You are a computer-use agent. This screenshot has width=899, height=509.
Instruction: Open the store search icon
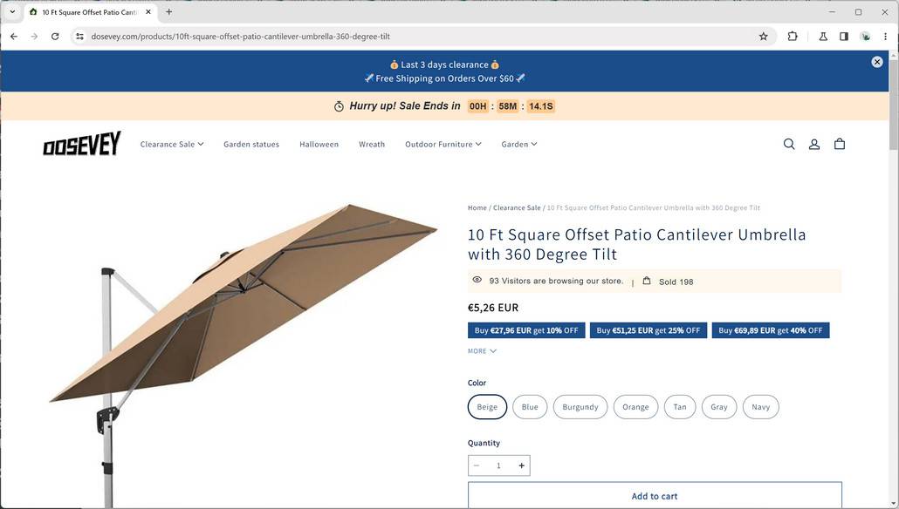789,144
